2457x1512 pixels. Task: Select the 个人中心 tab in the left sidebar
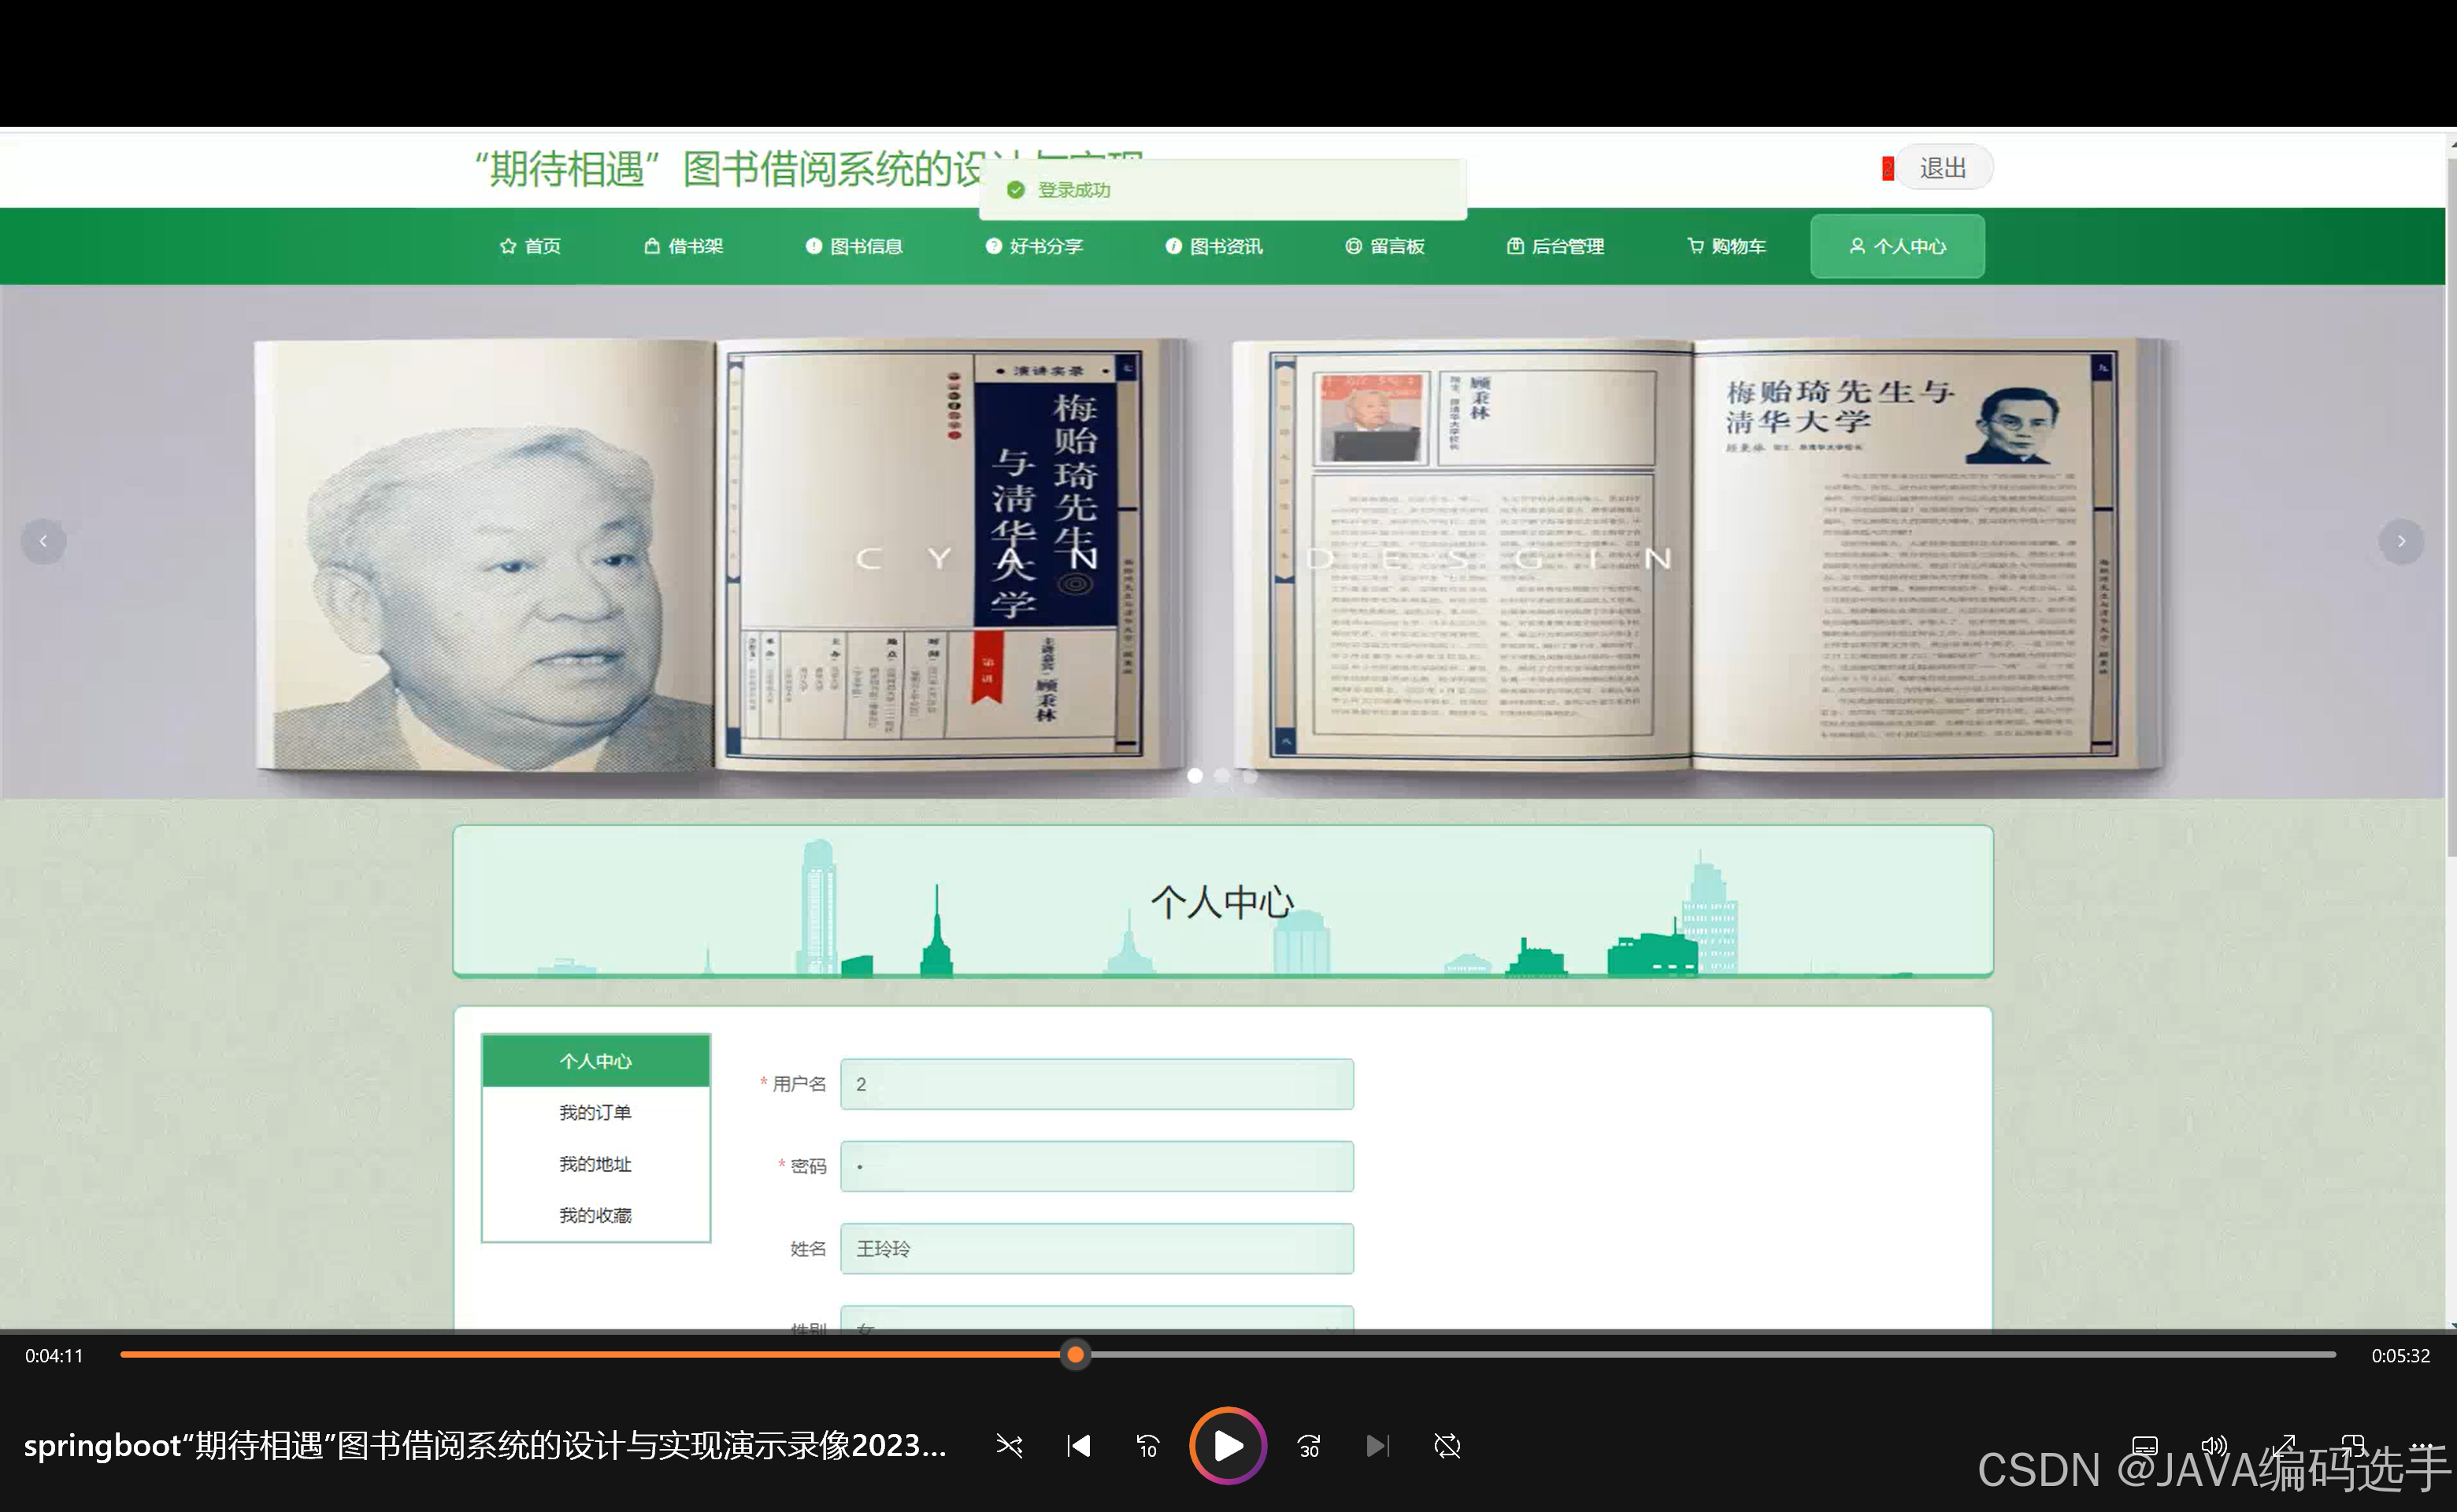[x=596, y=1061]
